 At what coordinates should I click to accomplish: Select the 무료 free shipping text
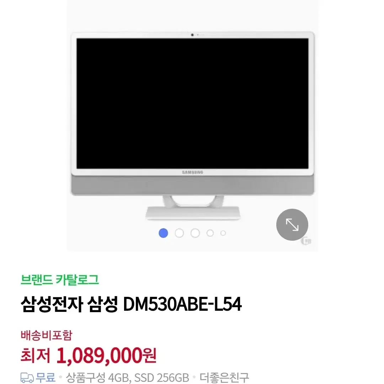coord(45,377)
